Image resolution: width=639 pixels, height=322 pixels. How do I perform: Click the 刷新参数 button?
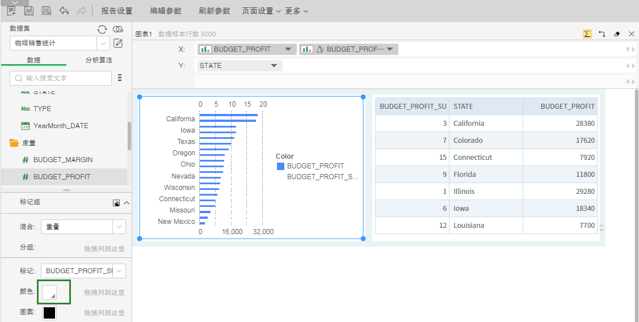(x=215, y=11)
